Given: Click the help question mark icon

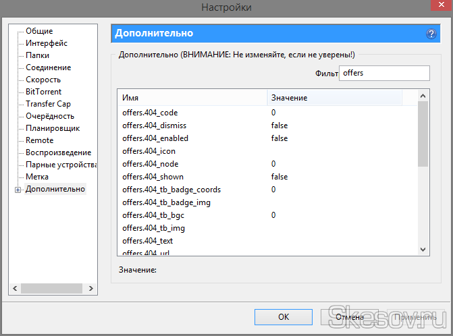Looking at the screenshot, I should (431, 33).
